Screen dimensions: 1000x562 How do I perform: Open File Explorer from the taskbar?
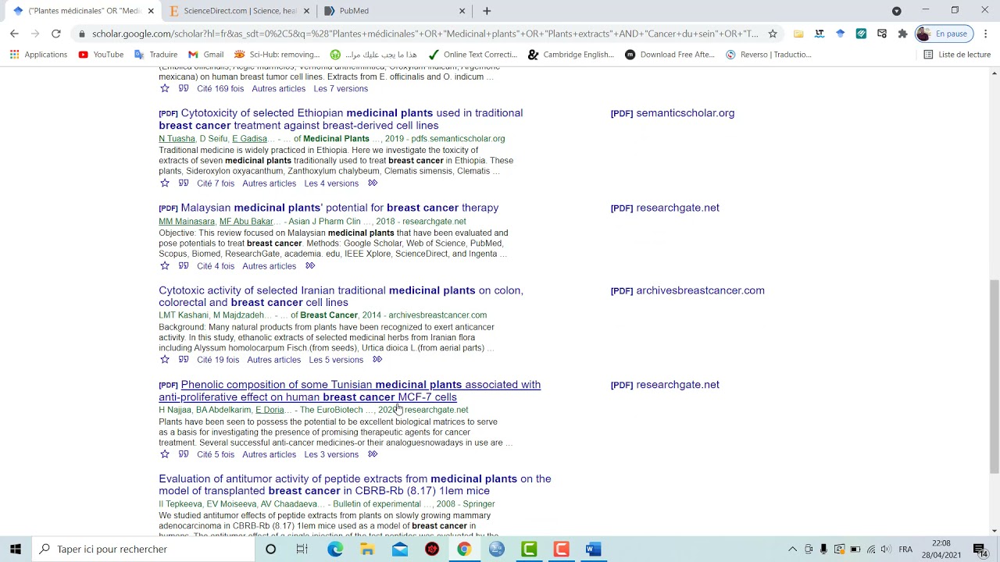(x=367, y=550)
